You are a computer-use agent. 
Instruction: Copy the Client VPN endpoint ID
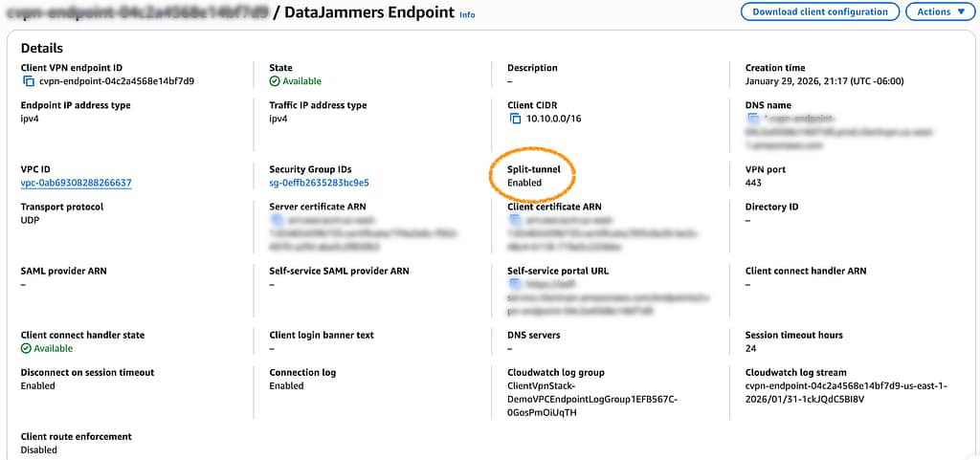click(x=28, y=81)
